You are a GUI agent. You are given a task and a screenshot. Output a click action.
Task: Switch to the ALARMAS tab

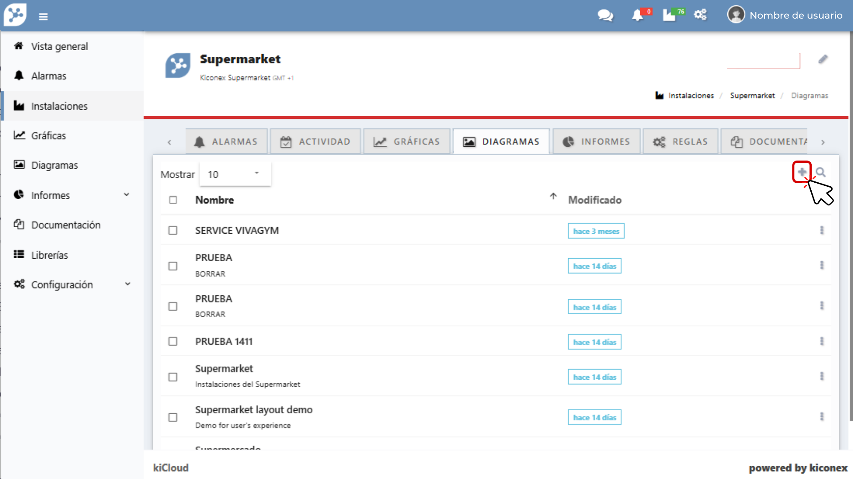pyautogui.click(x=226, y=142)
